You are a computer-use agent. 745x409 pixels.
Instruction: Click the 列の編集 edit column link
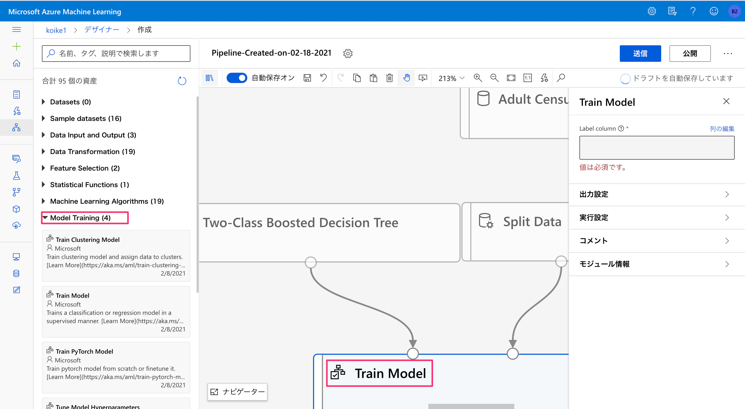(722, 129)
